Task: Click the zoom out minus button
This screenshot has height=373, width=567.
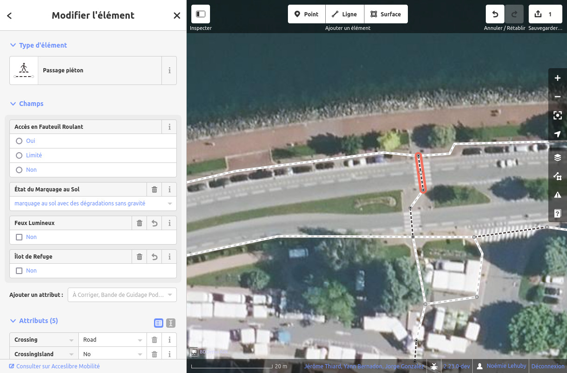Action: (557, 97)
